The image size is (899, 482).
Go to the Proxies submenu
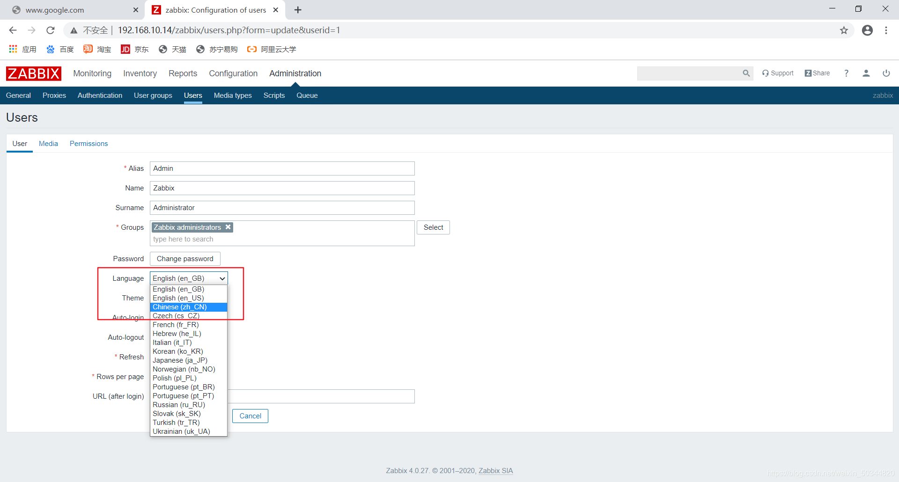pos(54,95)
